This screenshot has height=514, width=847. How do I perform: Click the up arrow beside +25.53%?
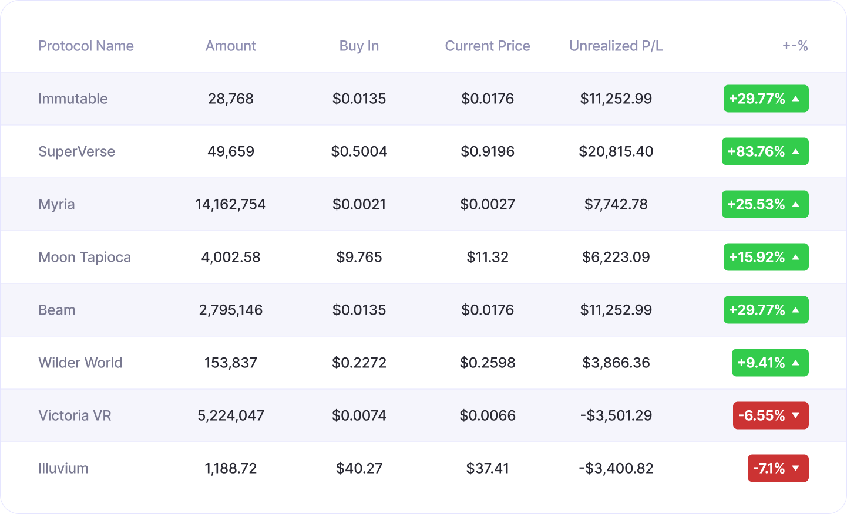[796, 204]
